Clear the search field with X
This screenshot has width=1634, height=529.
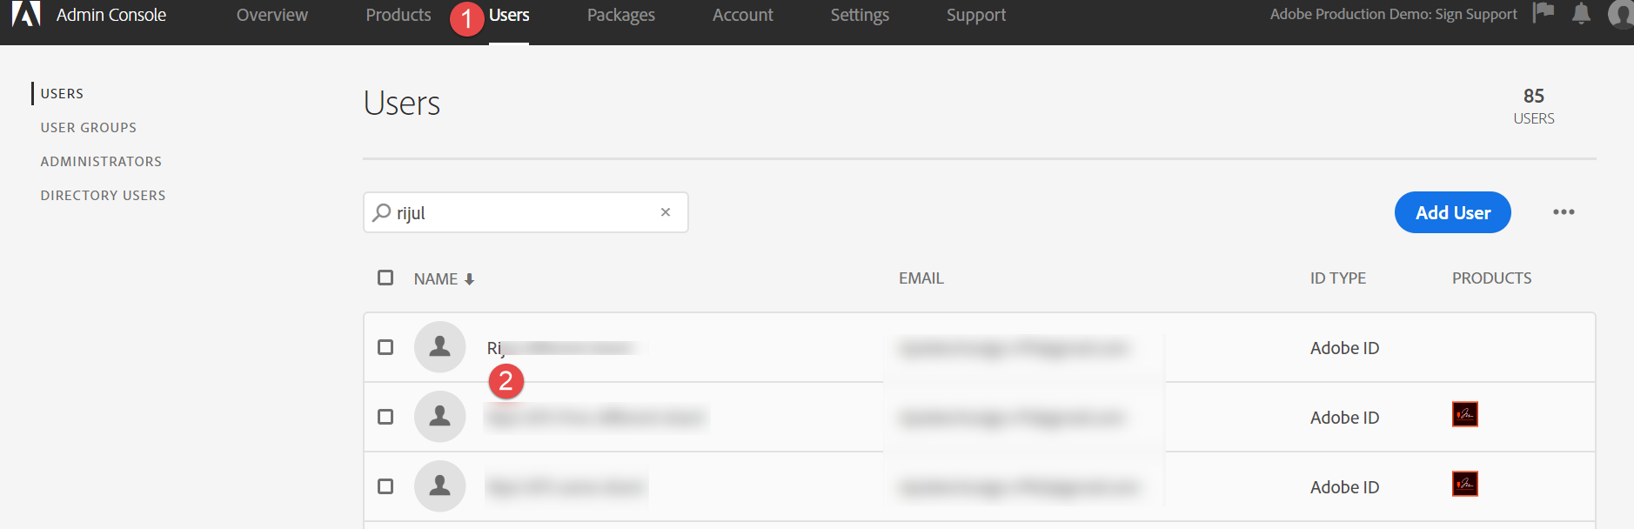[666, 212]
